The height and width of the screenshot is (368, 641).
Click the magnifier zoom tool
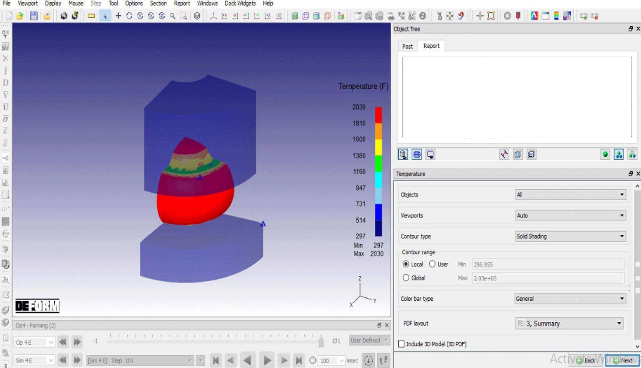173,16
